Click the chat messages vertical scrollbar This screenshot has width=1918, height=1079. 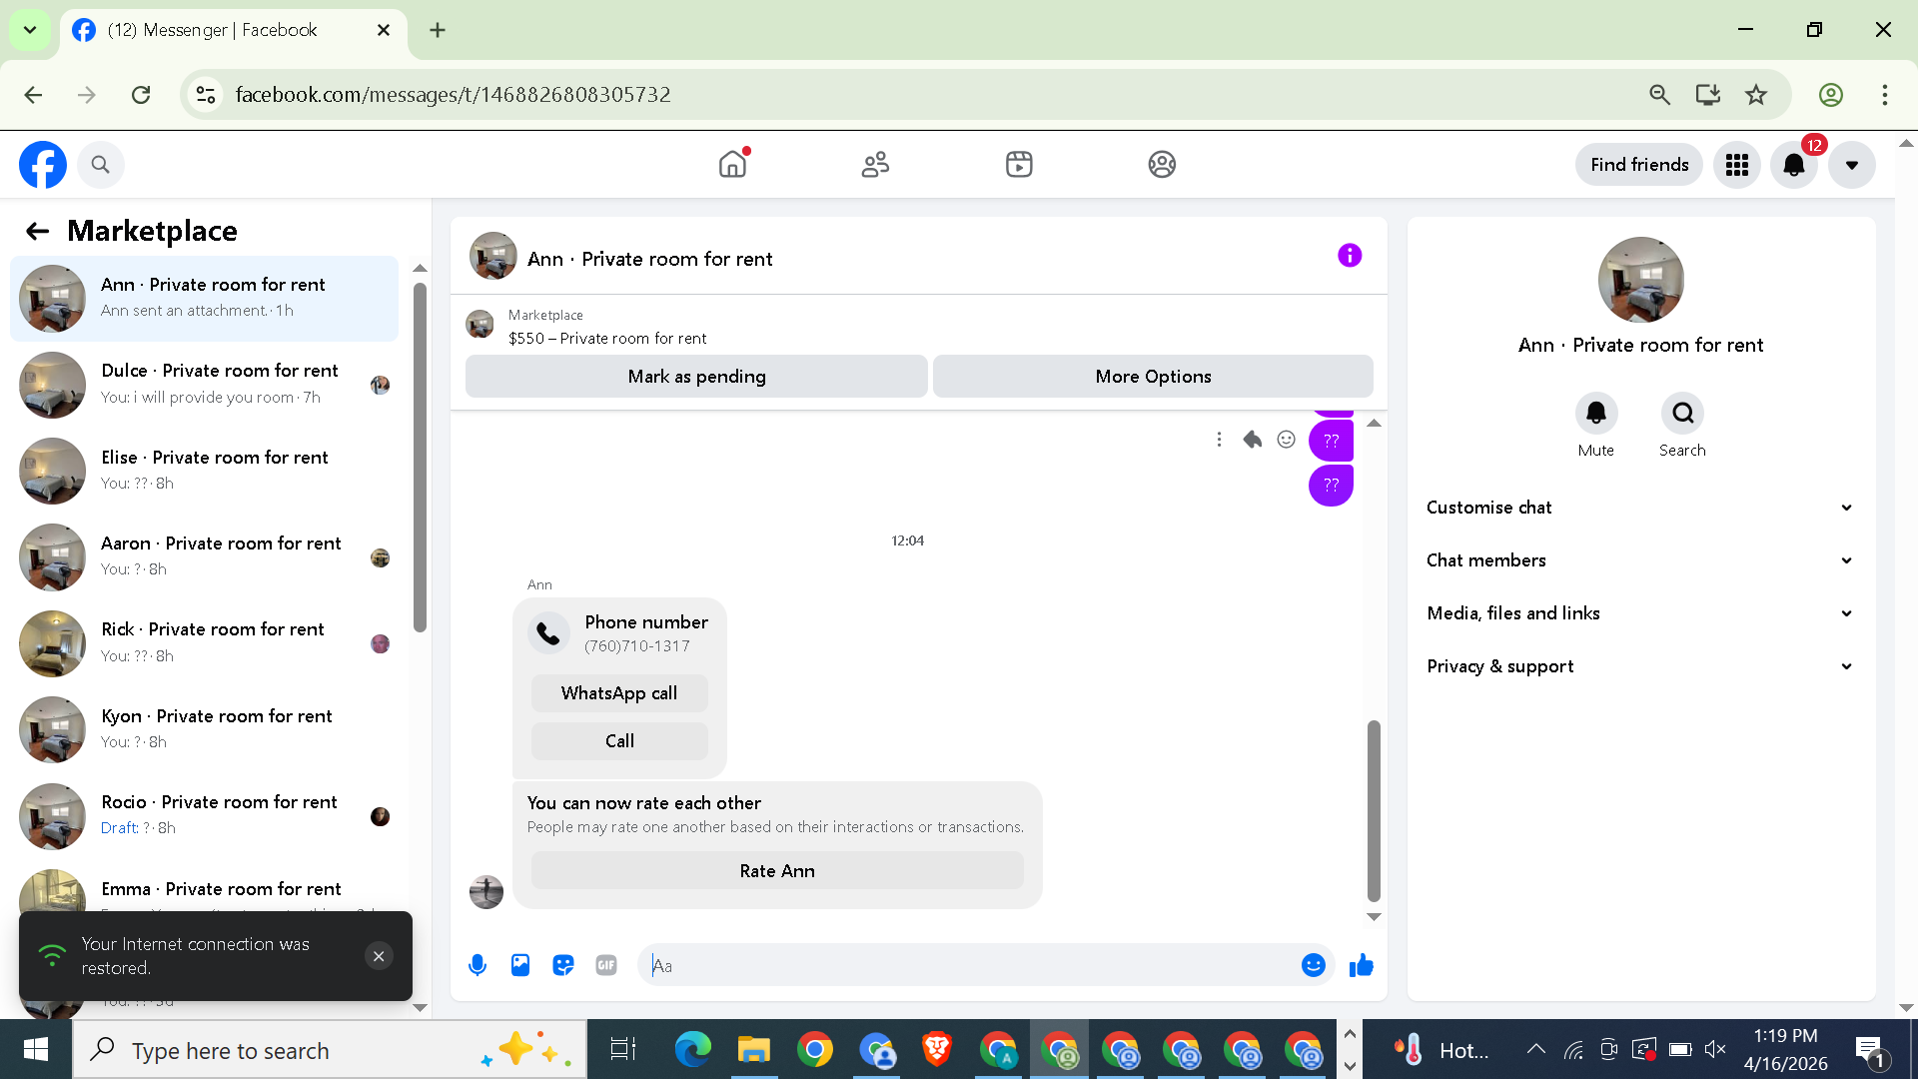point(1374,810)
